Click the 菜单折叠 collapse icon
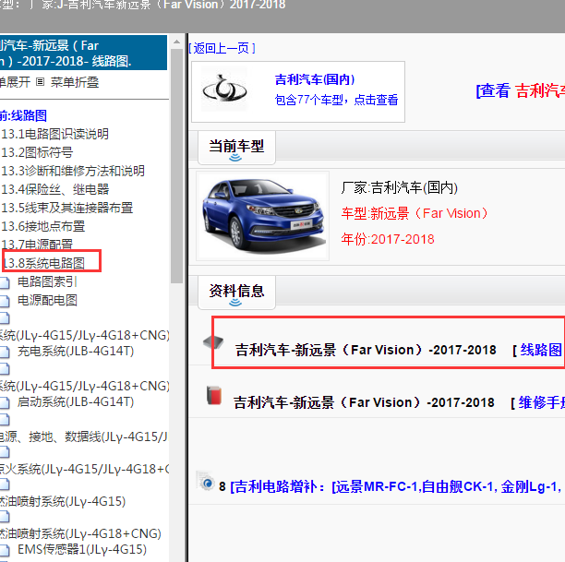565x562 pixels. point(40,82)
